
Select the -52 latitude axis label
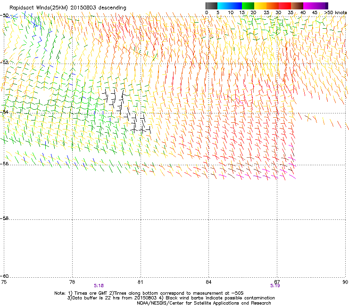pyautogui.click(x=4, y=63)
